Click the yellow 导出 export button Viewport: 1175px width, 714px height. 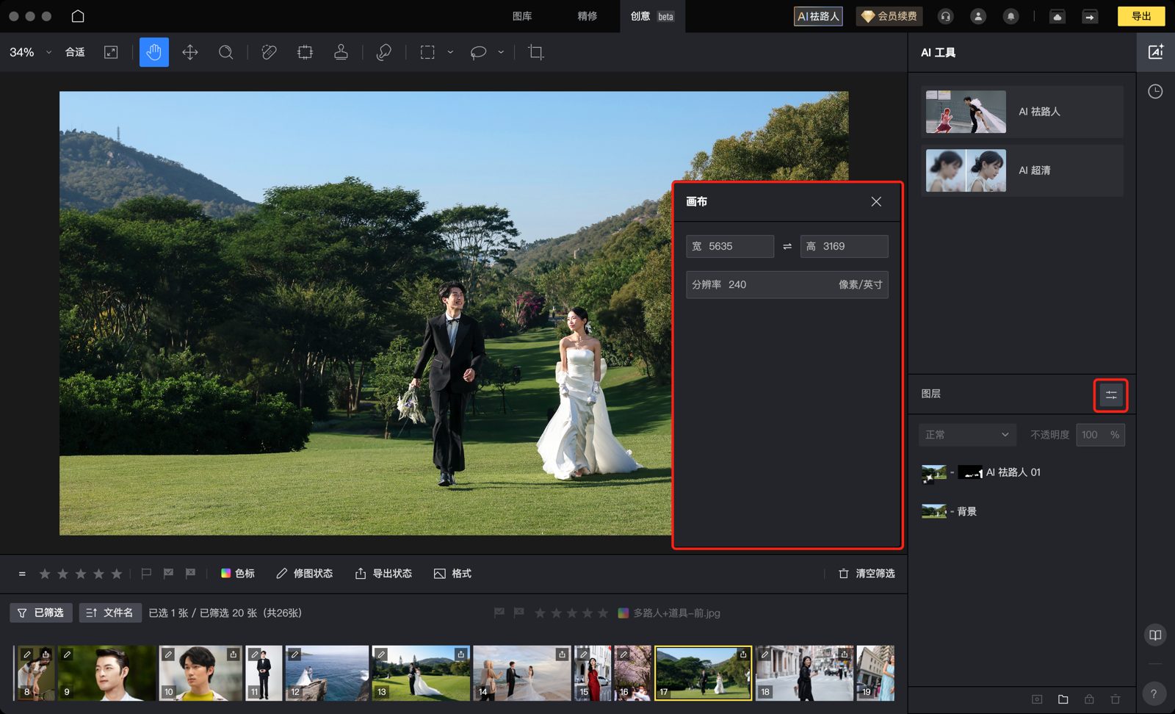[1140, 16]
